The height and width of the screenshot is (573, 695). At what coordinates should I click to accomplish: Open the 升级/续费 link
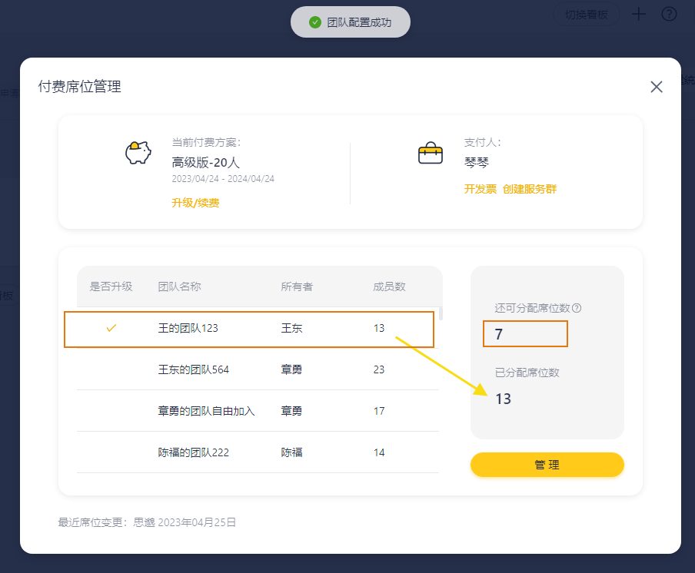pos(195,203)
